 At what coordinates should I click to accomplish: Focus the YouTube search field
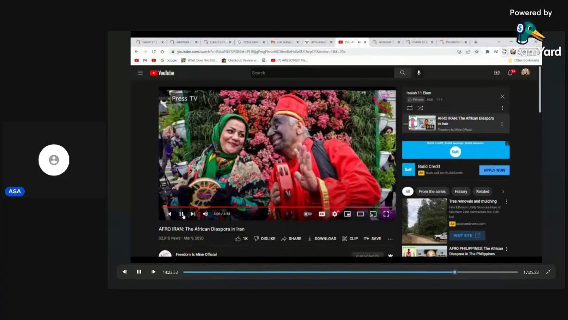(x=322, y=73)
